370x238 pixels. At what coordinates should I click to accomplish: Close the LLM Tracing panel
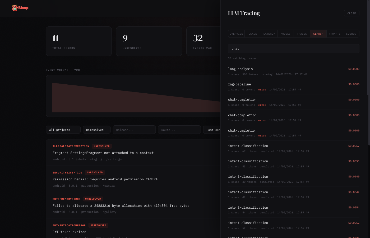(351, 13)
